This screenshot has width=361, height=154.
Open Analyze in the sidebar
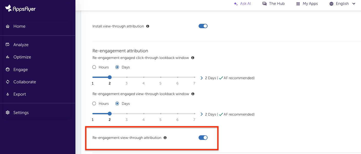coord(21,45)
